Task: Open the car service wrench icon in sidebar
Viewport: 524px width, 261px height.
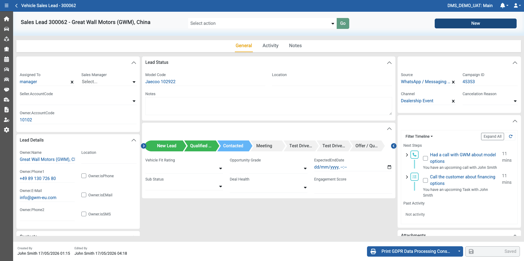Action: click(7, 69)
